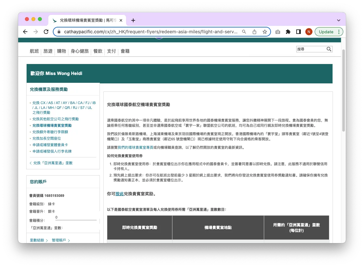Go forward with the forward arrow
This screenshot has width=364, height=267.
pyautogui.click(x=36, y=32)
